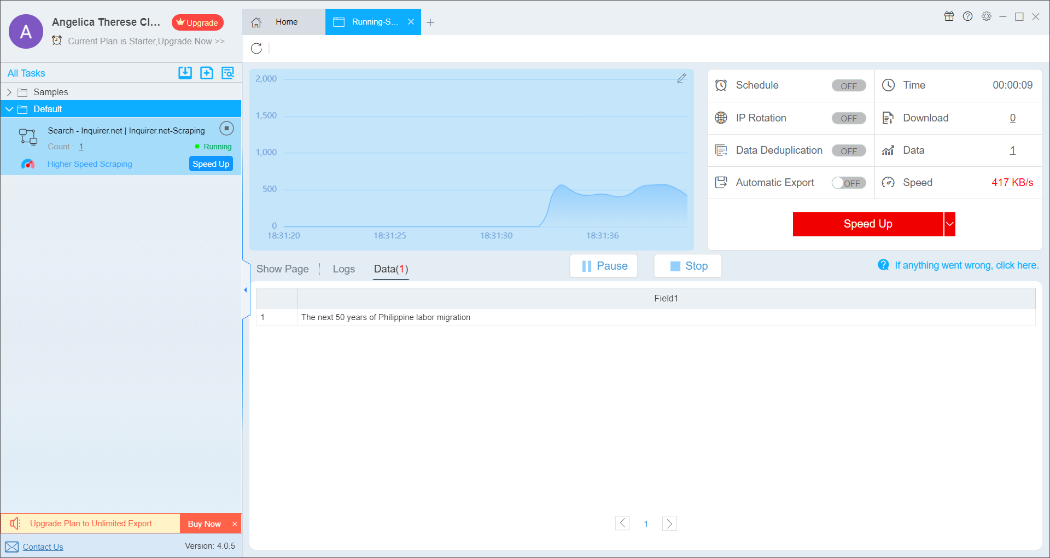The image size is (1050, 558).
Task: Click the new task plus icon
Action: coord(207,73)
